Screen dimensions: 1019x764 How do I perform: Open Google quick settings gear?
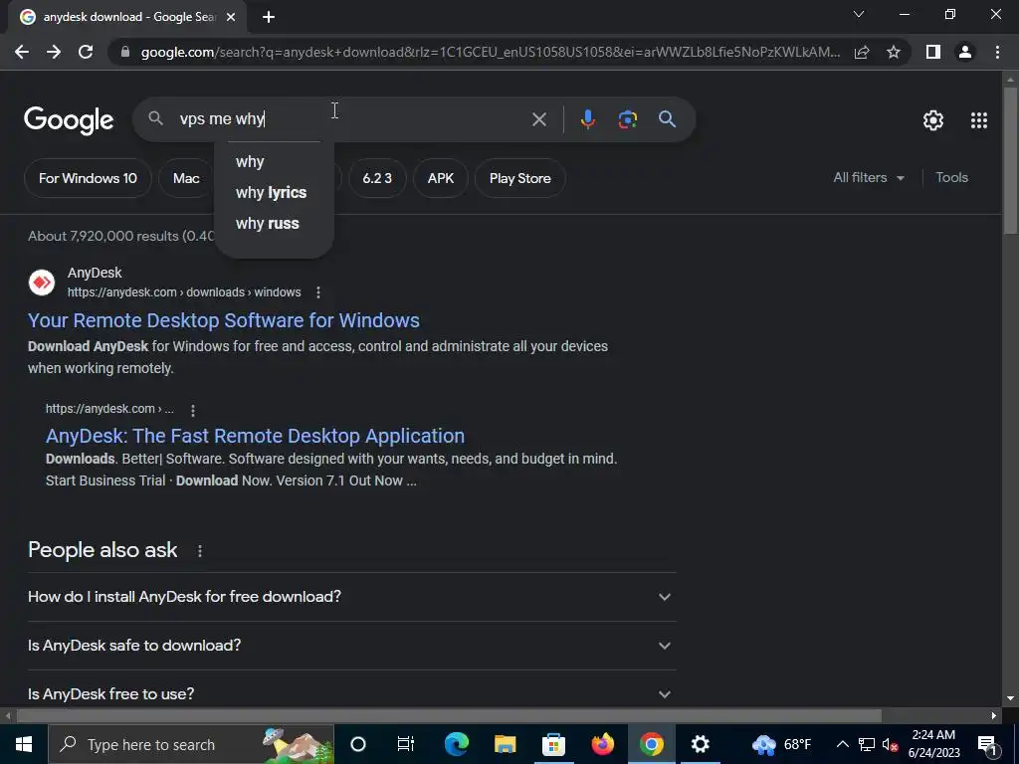pos(933,120)
